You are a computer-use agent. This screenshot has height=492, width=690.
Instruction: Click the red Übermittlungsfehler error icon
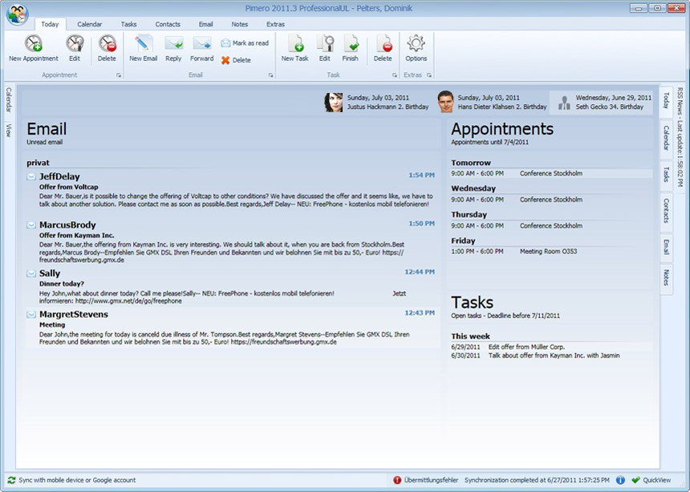[397, 480]
